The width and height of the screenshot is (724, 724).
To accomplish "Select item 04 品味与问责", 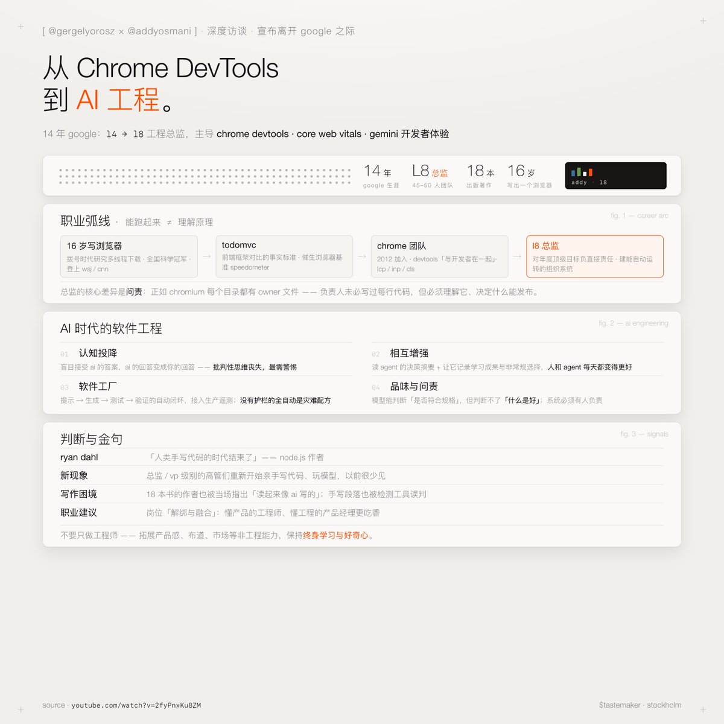I will point(518,393).
